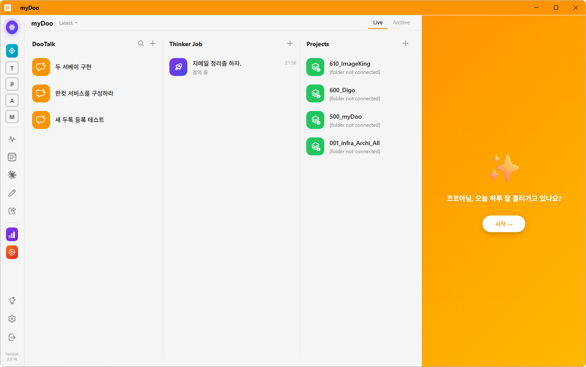Click the 정의 중 status text
This screenshot has height=367, width=586.
[200, 73]
